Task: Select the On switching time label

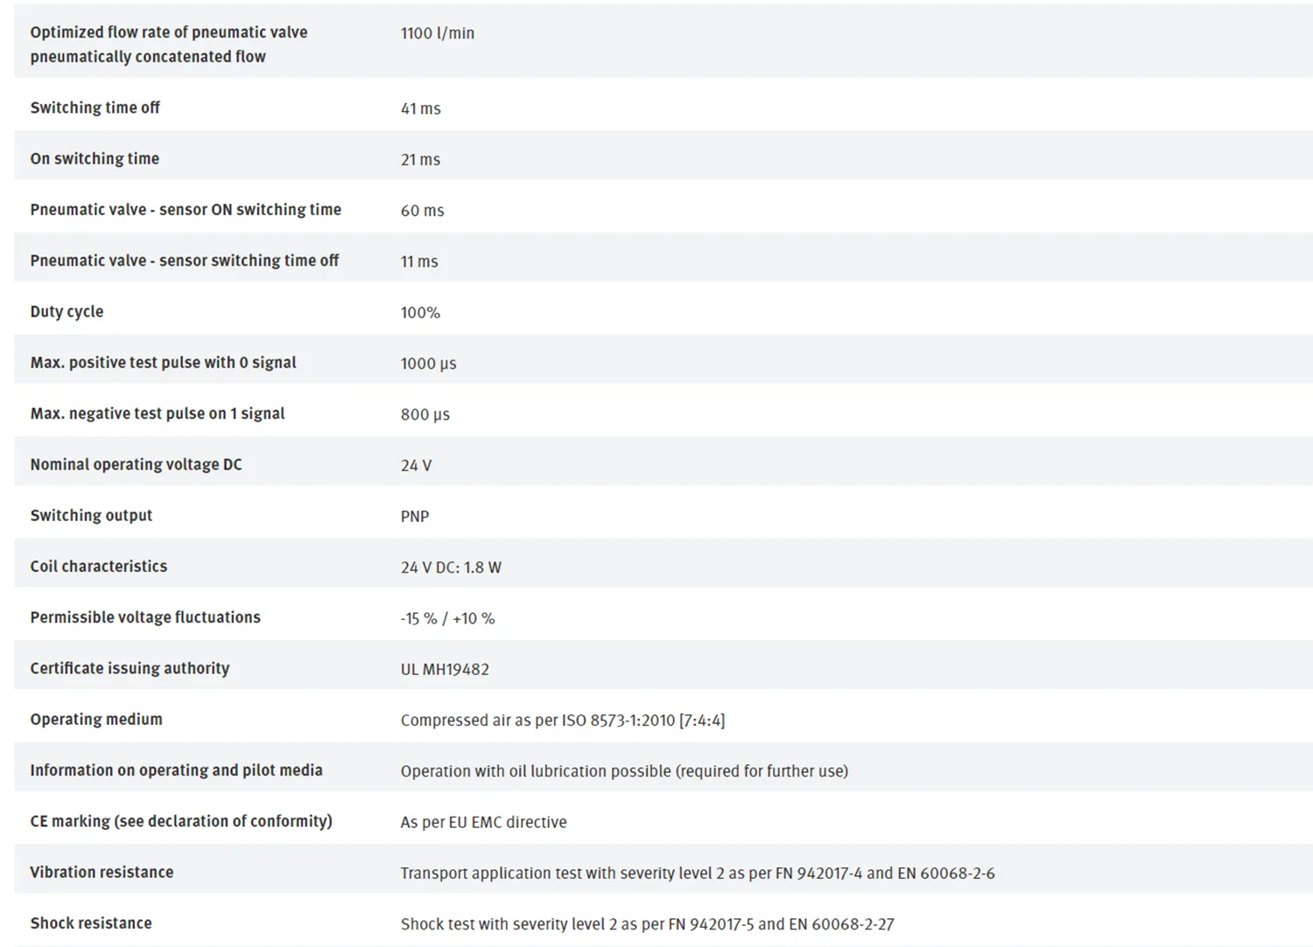Action: pyautogui.click(x=95, y=158)
